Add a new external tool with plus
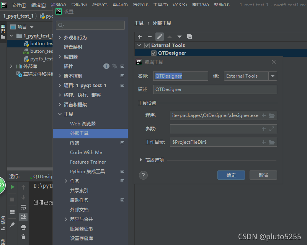307x245 pixels. pyautogui.click(x=140, y=37)
